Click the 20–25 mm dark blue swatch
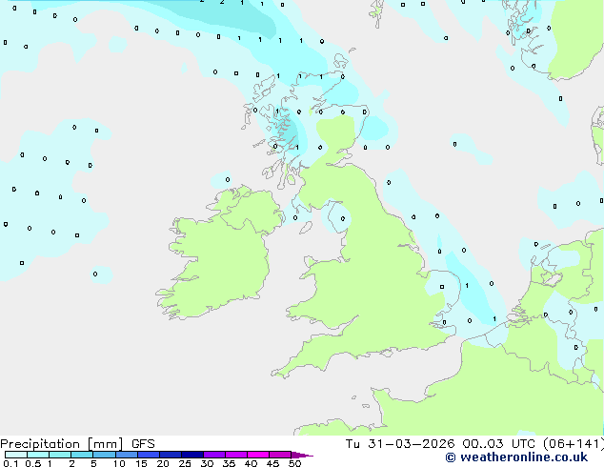 pos(171,455)
